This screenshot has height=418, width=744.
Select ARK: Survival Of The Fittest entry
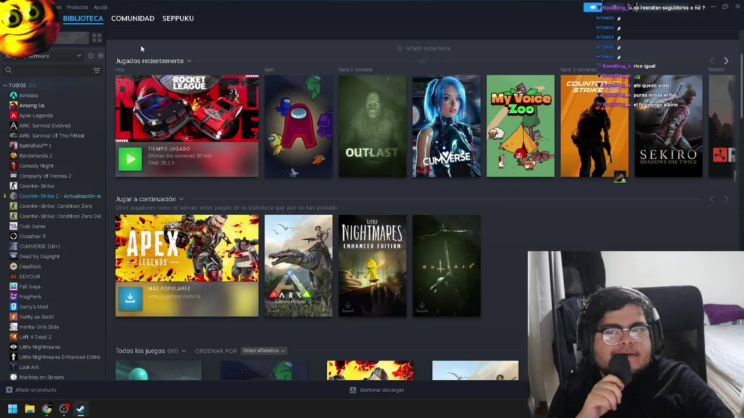point(52,136)
